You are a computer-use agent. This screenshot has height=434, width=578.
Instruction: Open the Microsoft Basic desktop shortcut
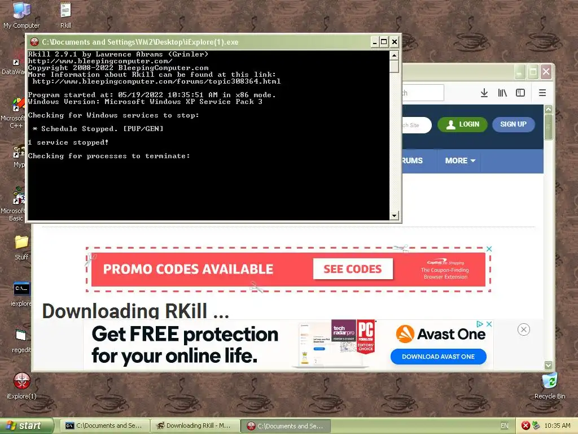coord(15,204)
